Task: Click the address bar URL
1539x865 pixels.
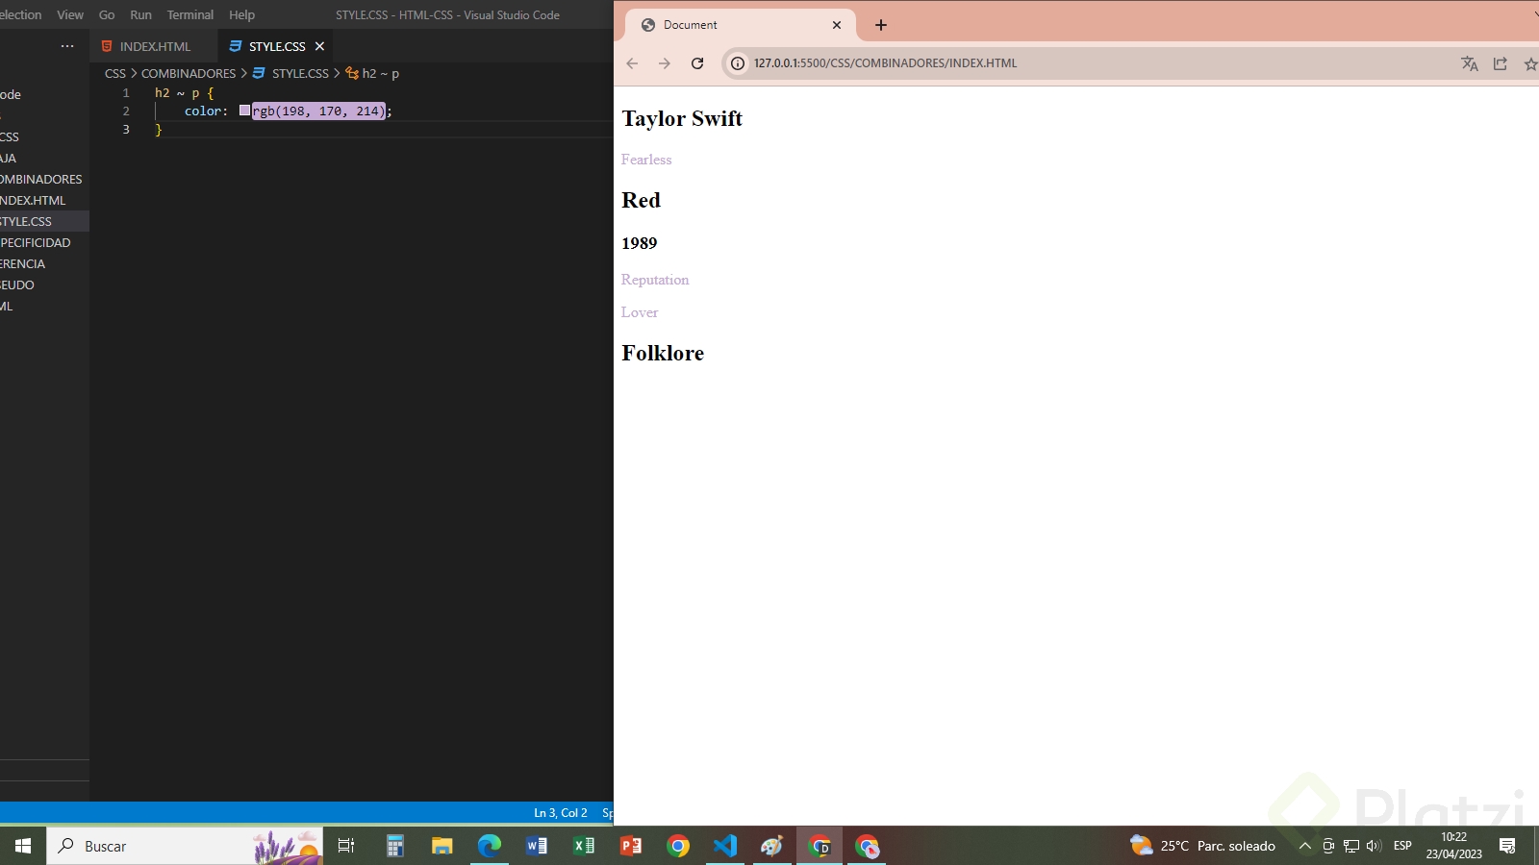Action: 885,63
